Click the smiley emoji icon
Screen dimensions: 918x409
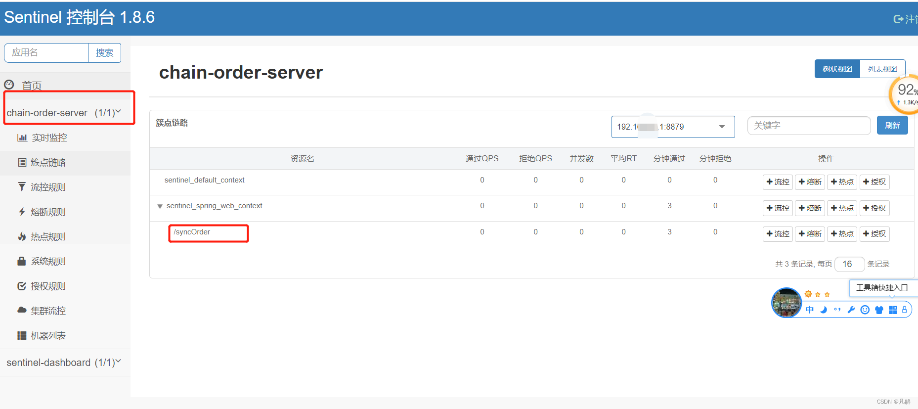[x=865, y=310]
